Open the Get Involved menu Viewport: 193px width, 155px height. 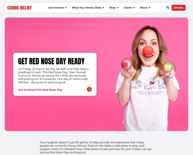click(56, 8)
